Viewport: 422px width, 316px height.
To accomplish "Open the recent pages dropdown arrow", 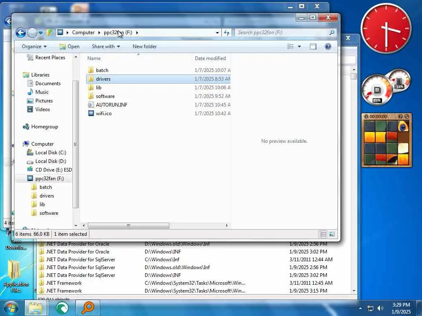I will coord(40,33).
